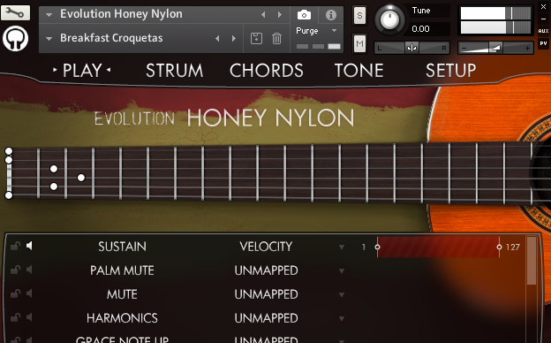
Task: Toggle lock icon on MUTE row
Action: pyautogui.click(x=15, y=293)
